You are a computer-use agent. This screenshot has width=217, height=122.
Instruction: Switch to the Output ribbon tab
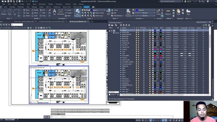tap(41, 7)
